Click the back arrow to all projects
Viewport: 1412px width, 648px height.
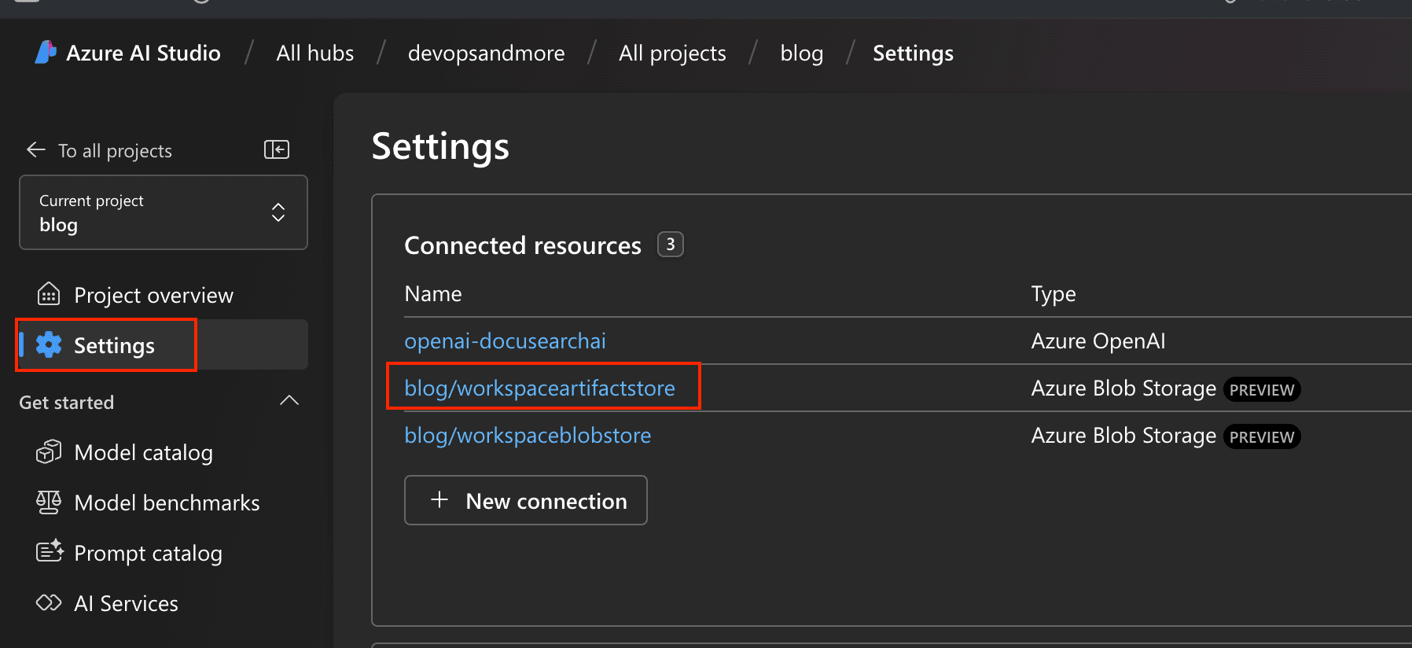point(36,149)
